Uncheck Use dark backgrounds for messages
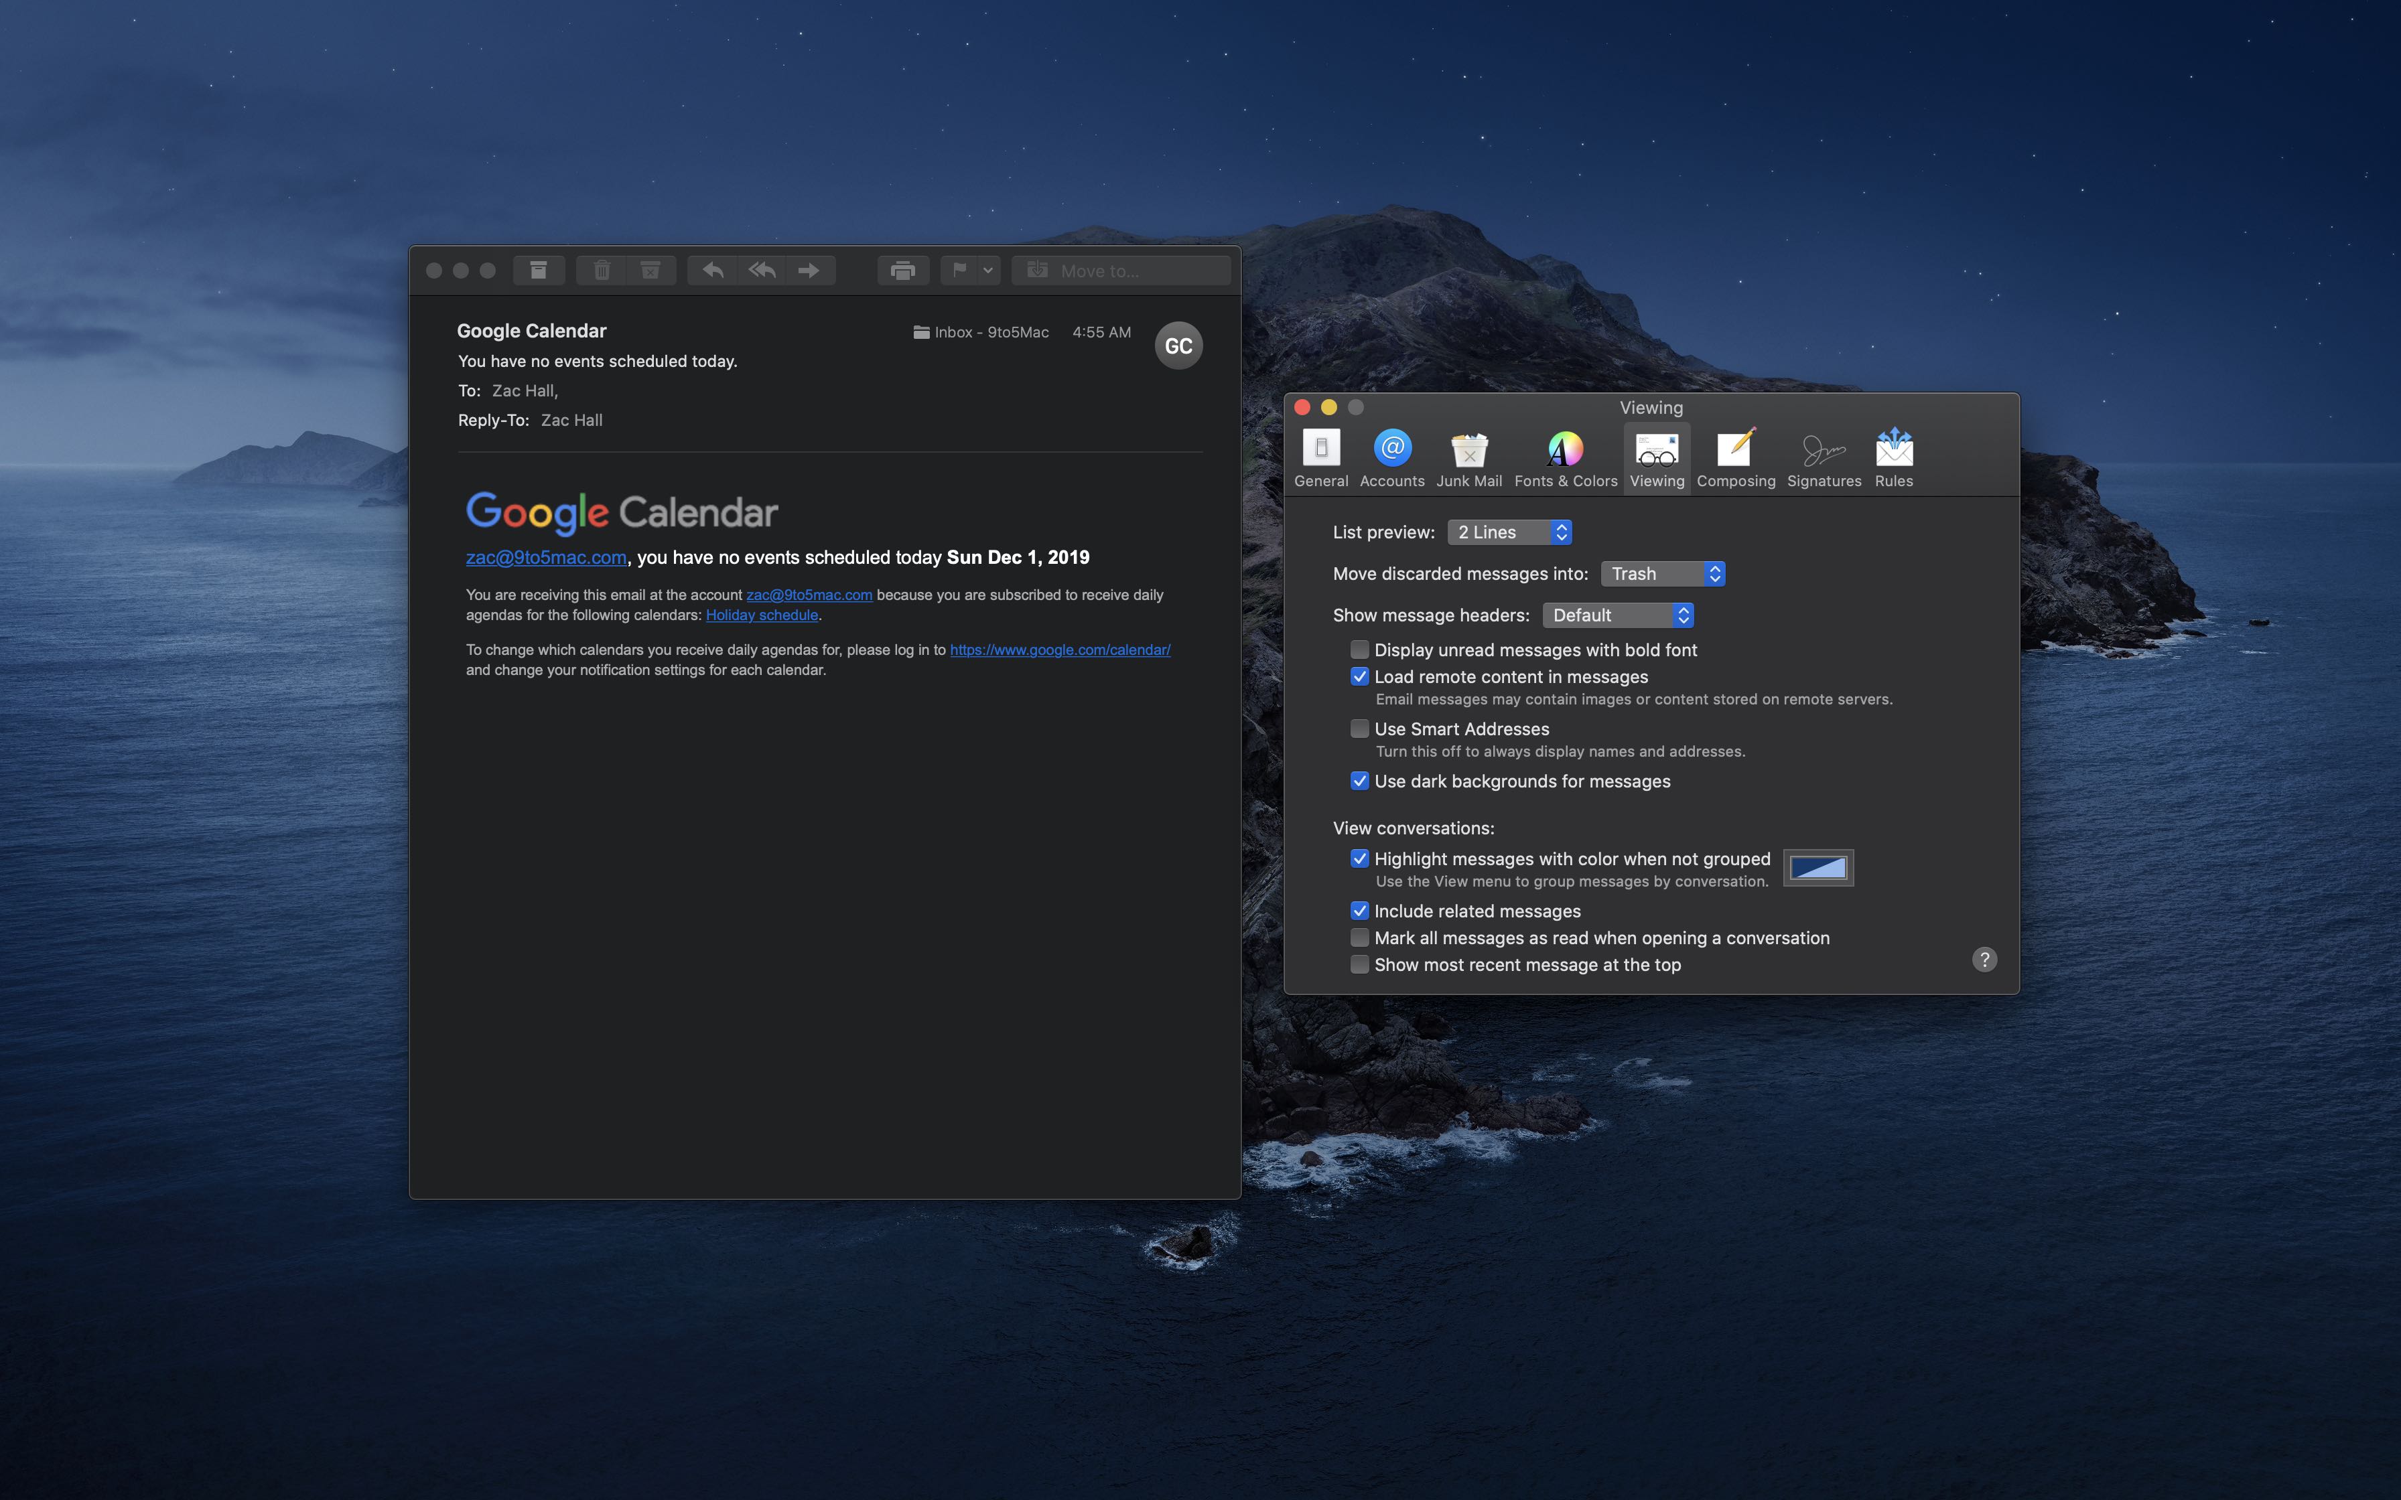Screen dimensions: 2401x1500 click(1359, 781)
